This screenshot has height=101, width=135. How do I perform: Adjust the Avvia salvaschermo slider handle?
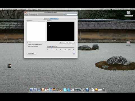[x=52, y=48]
